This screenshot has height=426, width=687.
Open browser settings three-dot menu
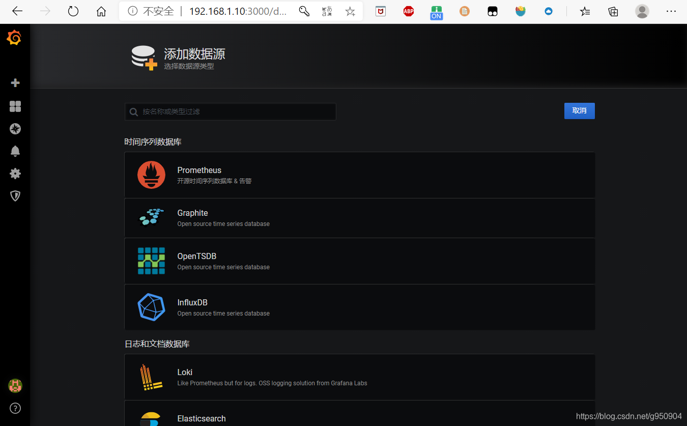pos(671,11)
